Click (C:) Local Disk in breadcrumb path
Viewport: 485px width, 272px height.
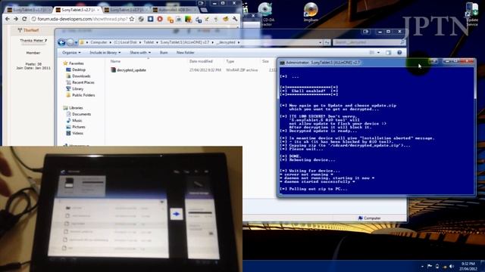click(125, 42)
